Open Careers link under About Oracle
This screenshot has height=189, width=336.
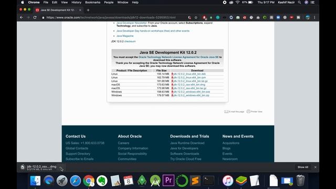(x=123, y=143)
